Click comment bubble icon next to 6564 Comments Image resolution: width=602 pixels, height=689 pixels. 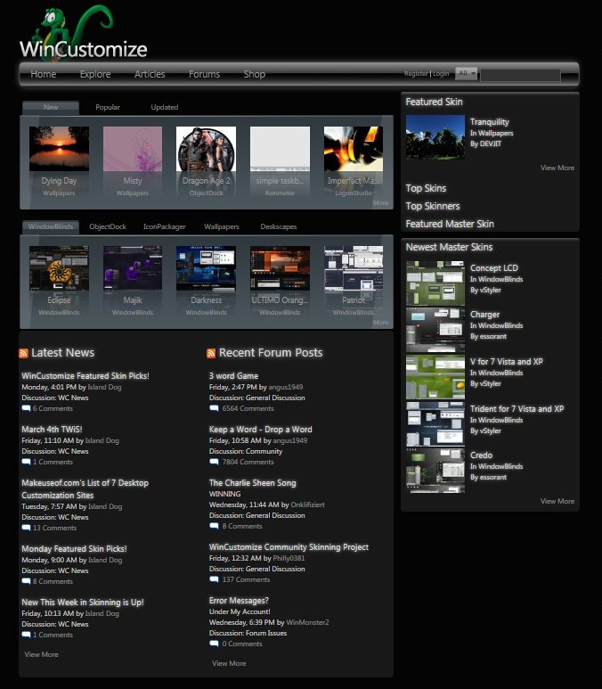pos(214,408)
